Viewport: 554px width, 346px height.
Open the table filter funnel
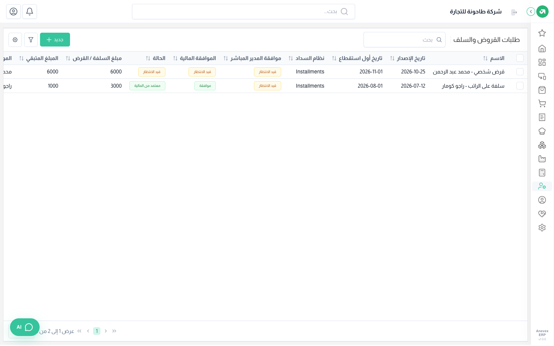click(x=31, y=40)
